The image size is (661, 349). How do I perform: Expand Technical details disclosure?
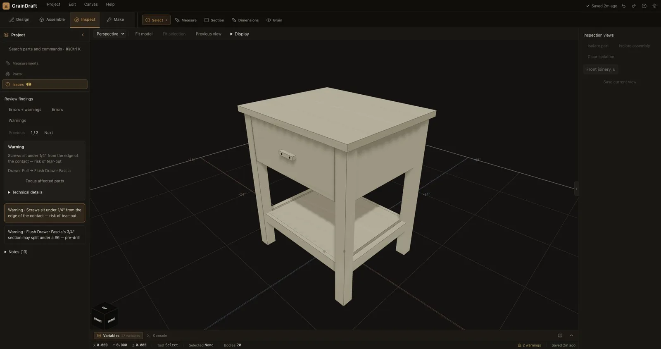coord(25,192)
